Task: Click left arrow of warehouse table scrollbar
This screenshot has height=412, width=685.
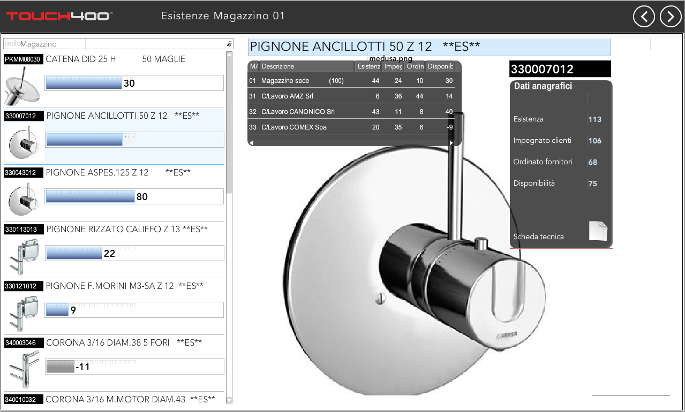Action: pyautogui.click(x=251, y=143)
